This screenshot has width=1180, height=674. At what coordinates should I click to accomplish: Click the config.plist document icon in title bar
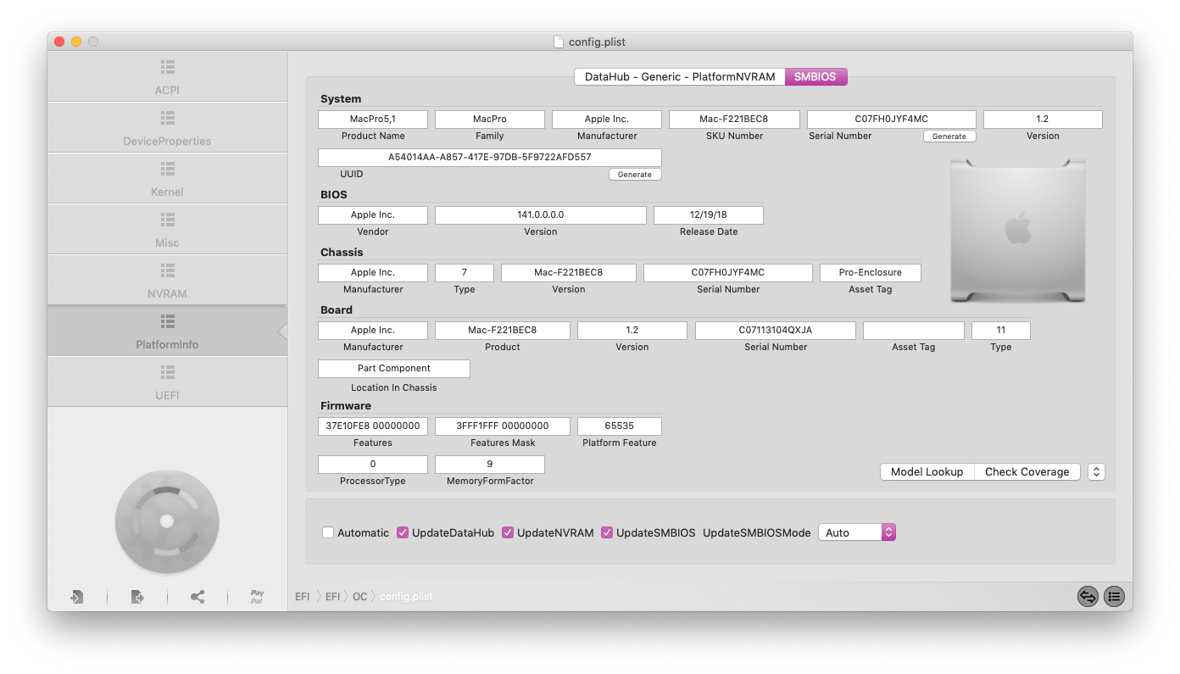coord(558,42)
